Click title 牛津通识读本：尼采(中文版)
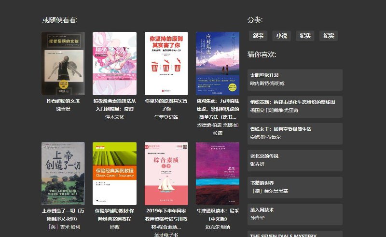 coord(218,215)
